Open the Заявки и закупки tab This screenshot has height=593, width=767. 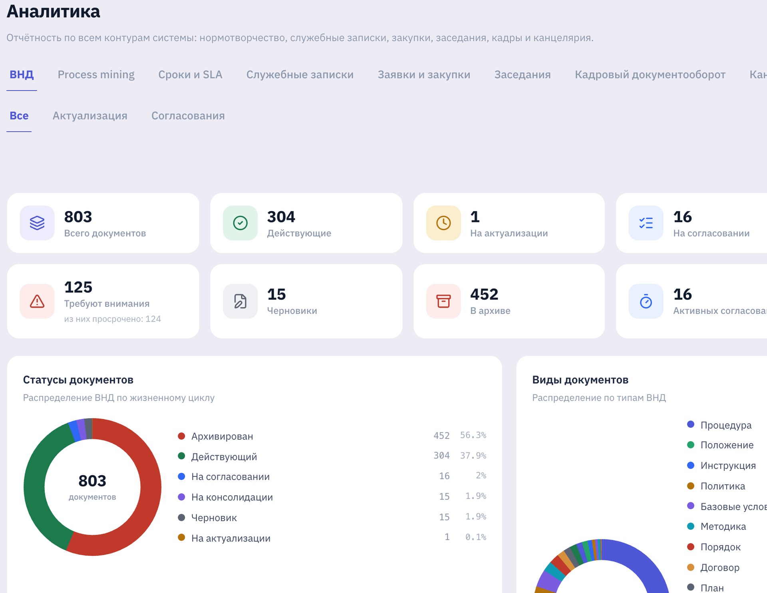click(x=424, y=75)
